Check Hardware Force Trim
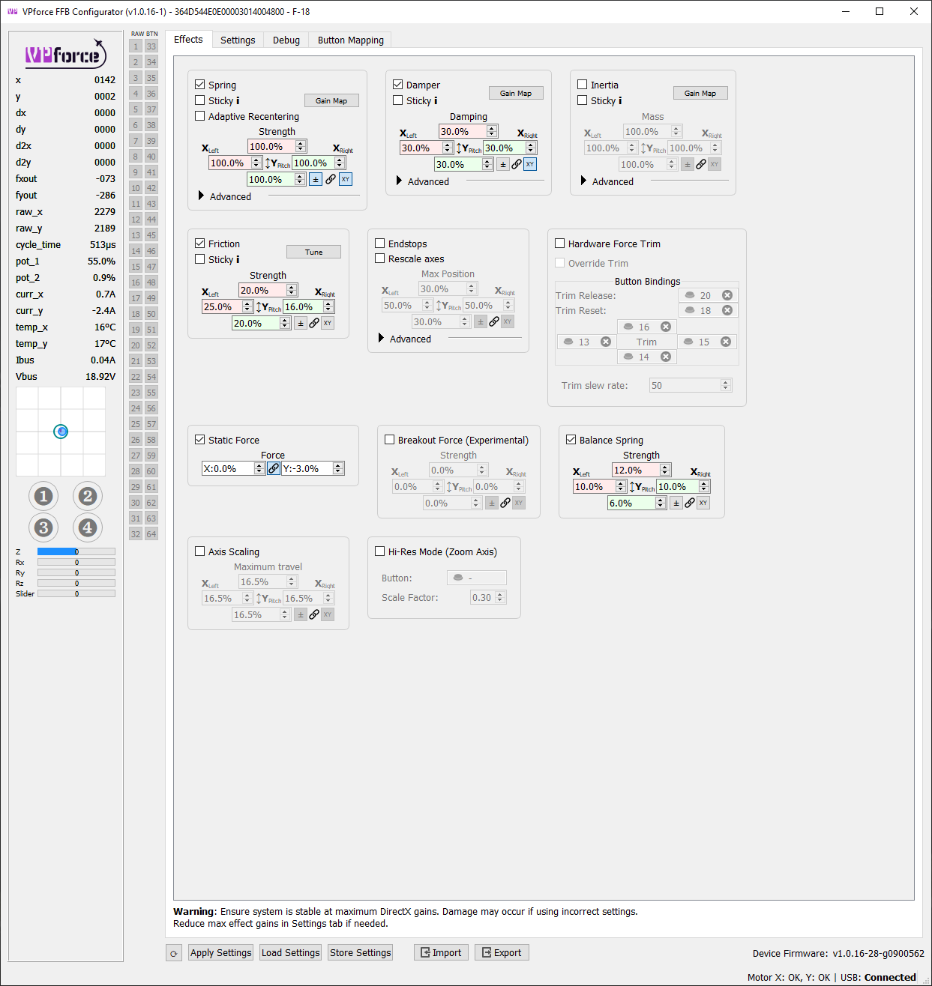The height and width of the screenshot is (986, 932). 560,244
